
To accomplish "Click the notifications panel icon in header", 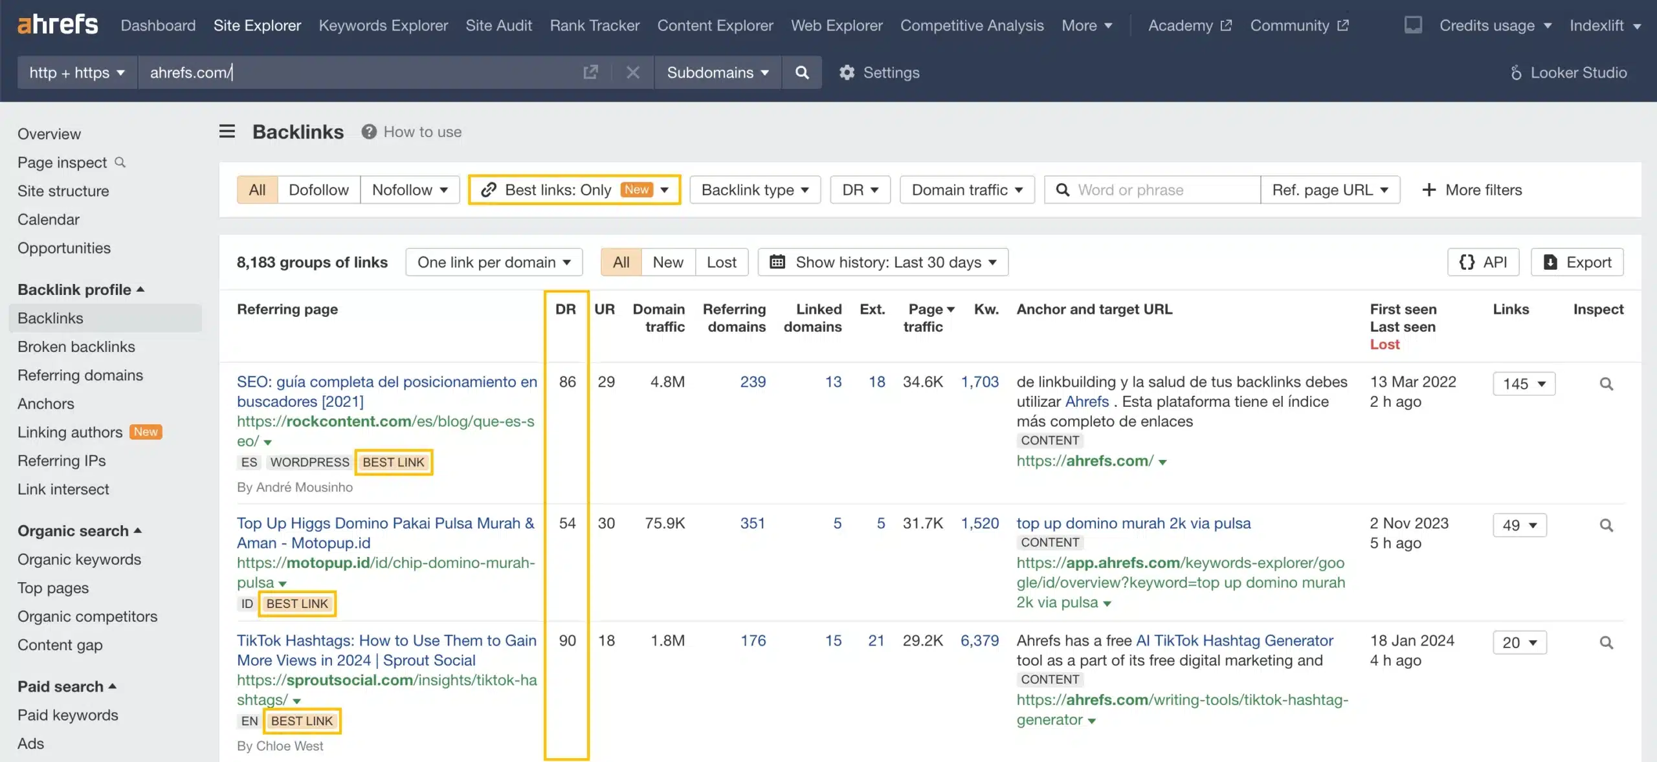I will click(1413, 25).
